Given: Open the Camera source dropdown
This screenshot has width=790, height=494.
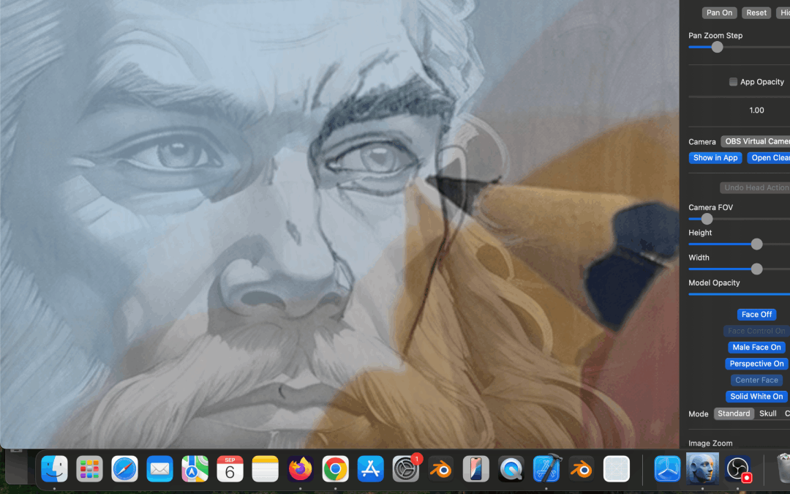Looking at the screenshot, I should point(756,141).
